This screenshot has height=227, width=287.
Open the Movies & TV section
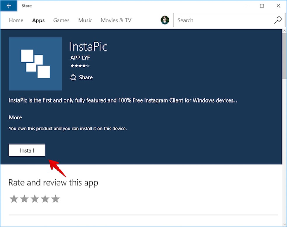pos(116,20)
